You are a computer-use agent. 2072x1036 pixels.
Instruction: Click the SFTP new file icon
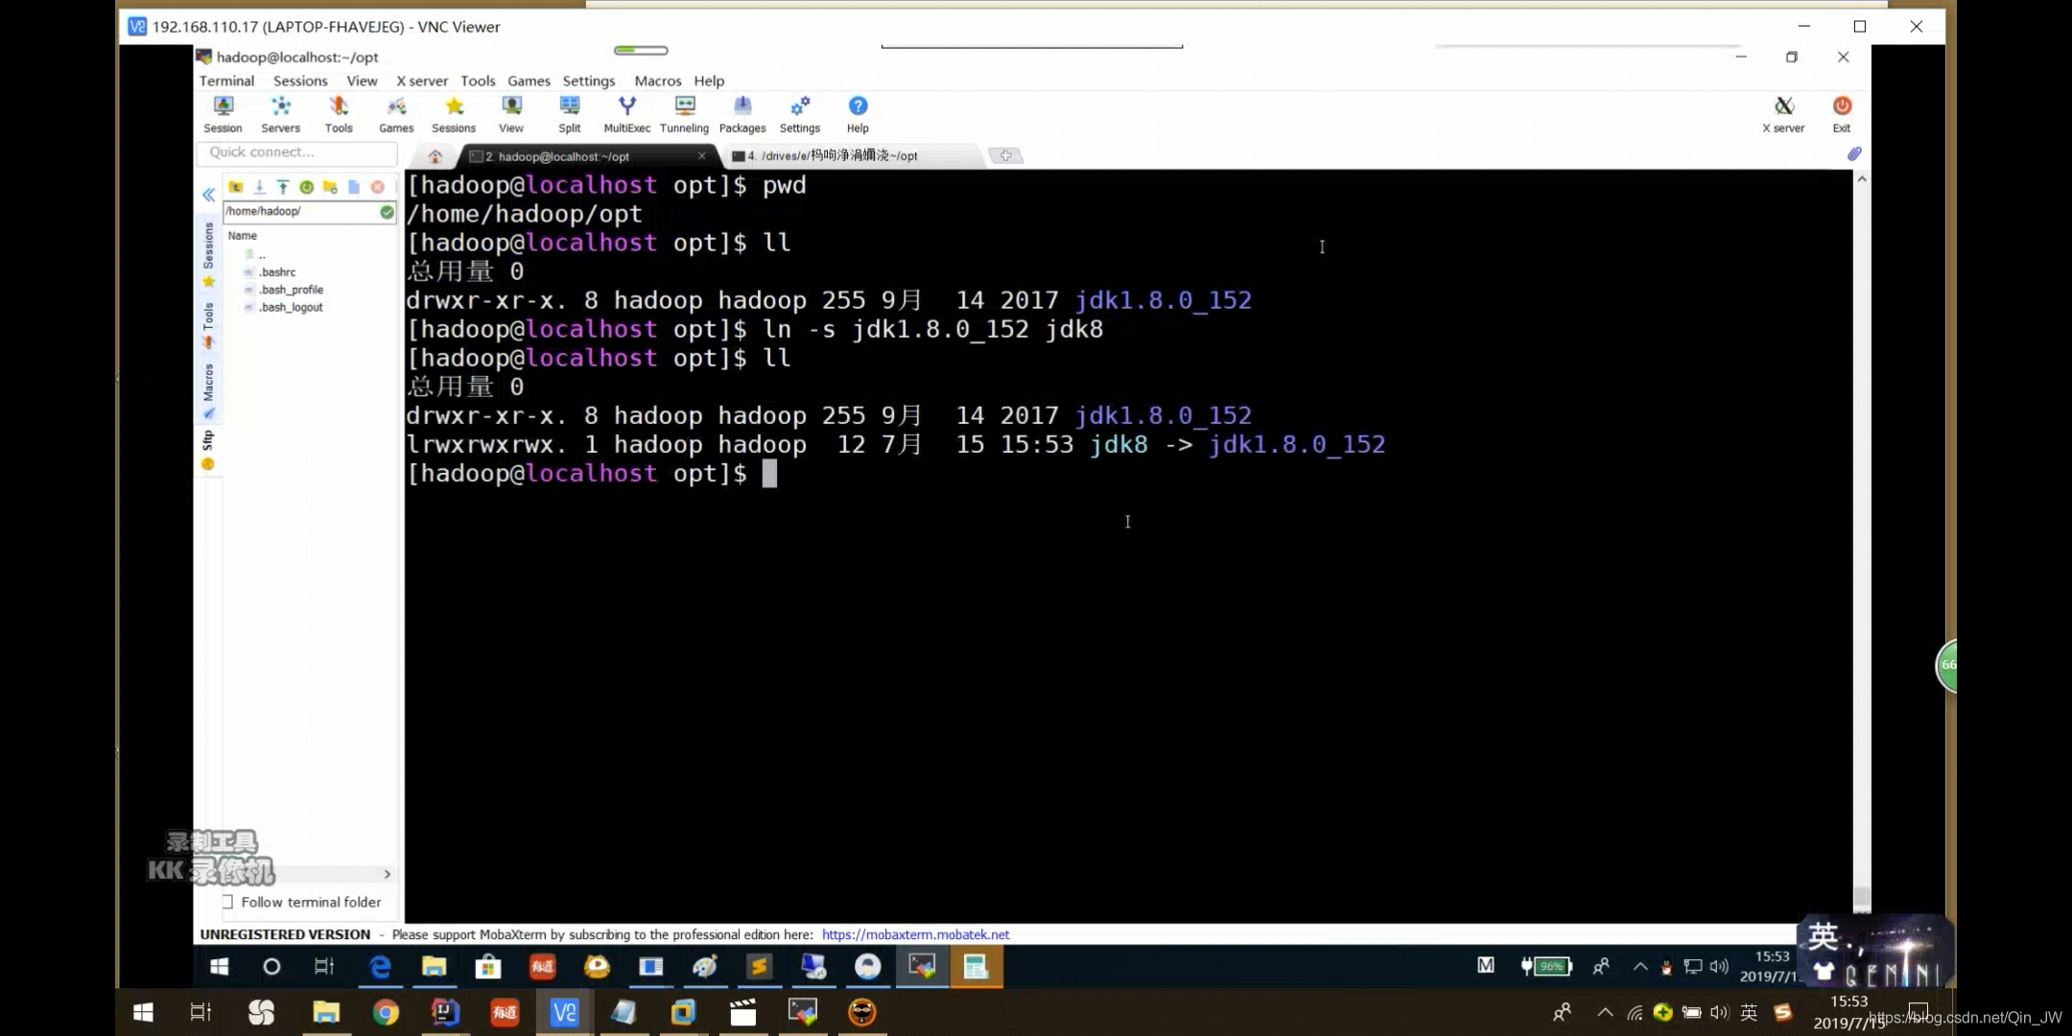click(354, 187)
